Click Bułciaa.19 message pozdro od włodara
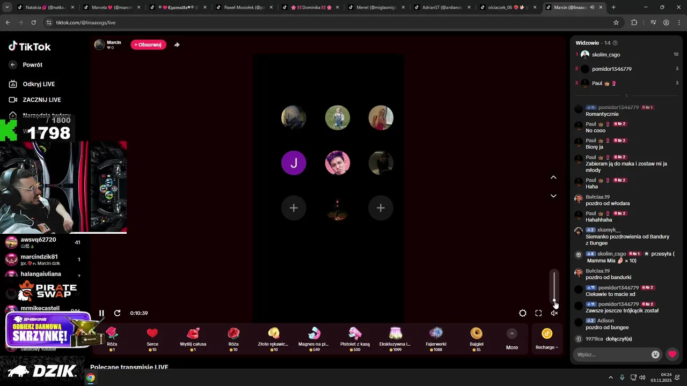The image size is (687, 386). click(608, 204)
